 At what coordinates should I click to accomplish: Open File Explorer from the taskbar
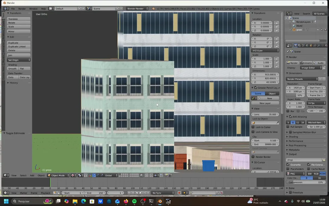click(75, 201)
